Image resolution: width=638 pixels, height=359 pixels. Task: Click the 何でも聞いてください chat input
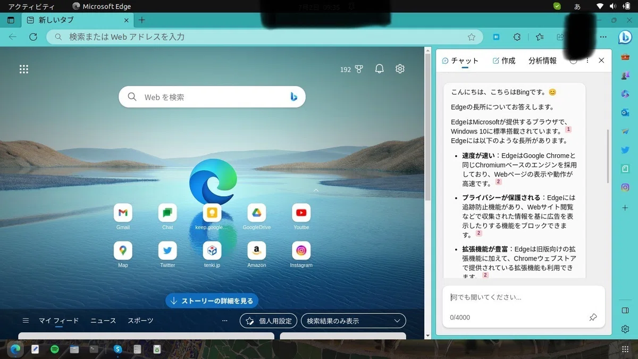524,298
